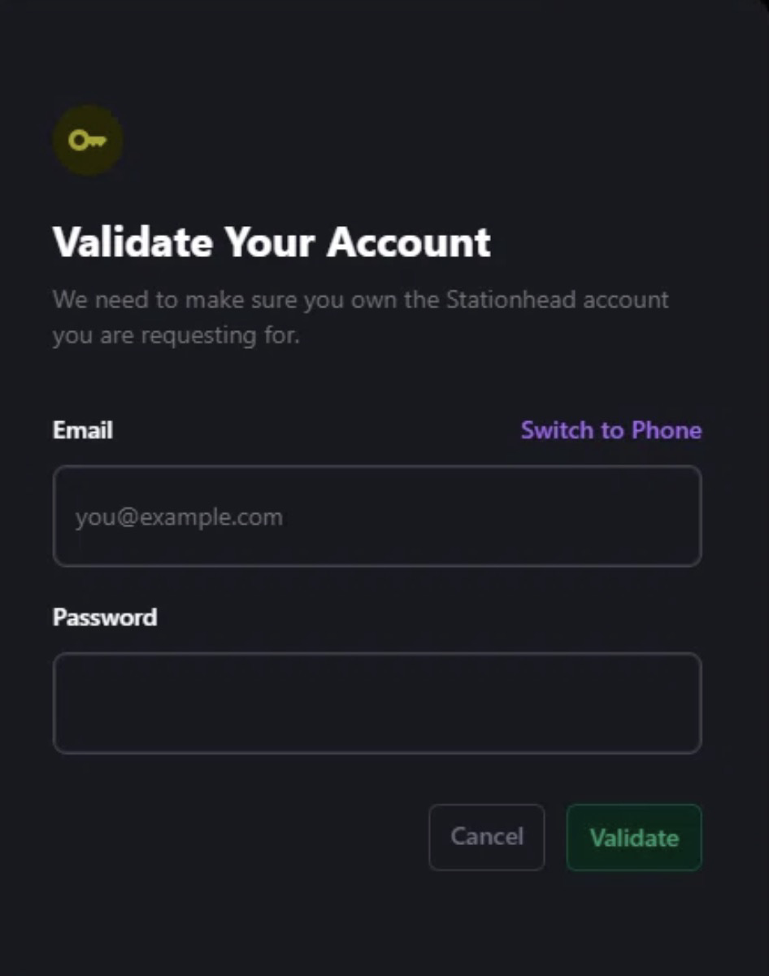Viewport: 769px width, 976px height.
Task: Click "you are requesting for." text line
Action: [176, 335]
